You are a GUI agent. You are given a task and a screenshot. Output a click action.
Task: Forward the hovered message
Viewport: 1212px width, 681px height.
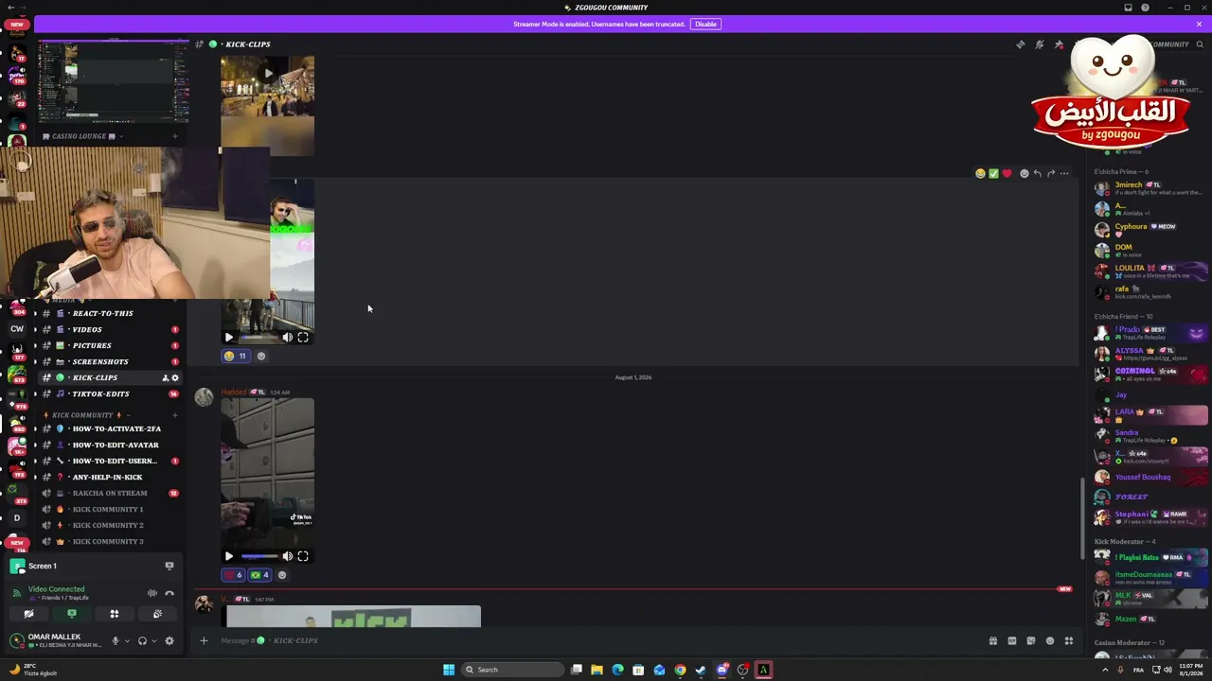click(1051, 173)
